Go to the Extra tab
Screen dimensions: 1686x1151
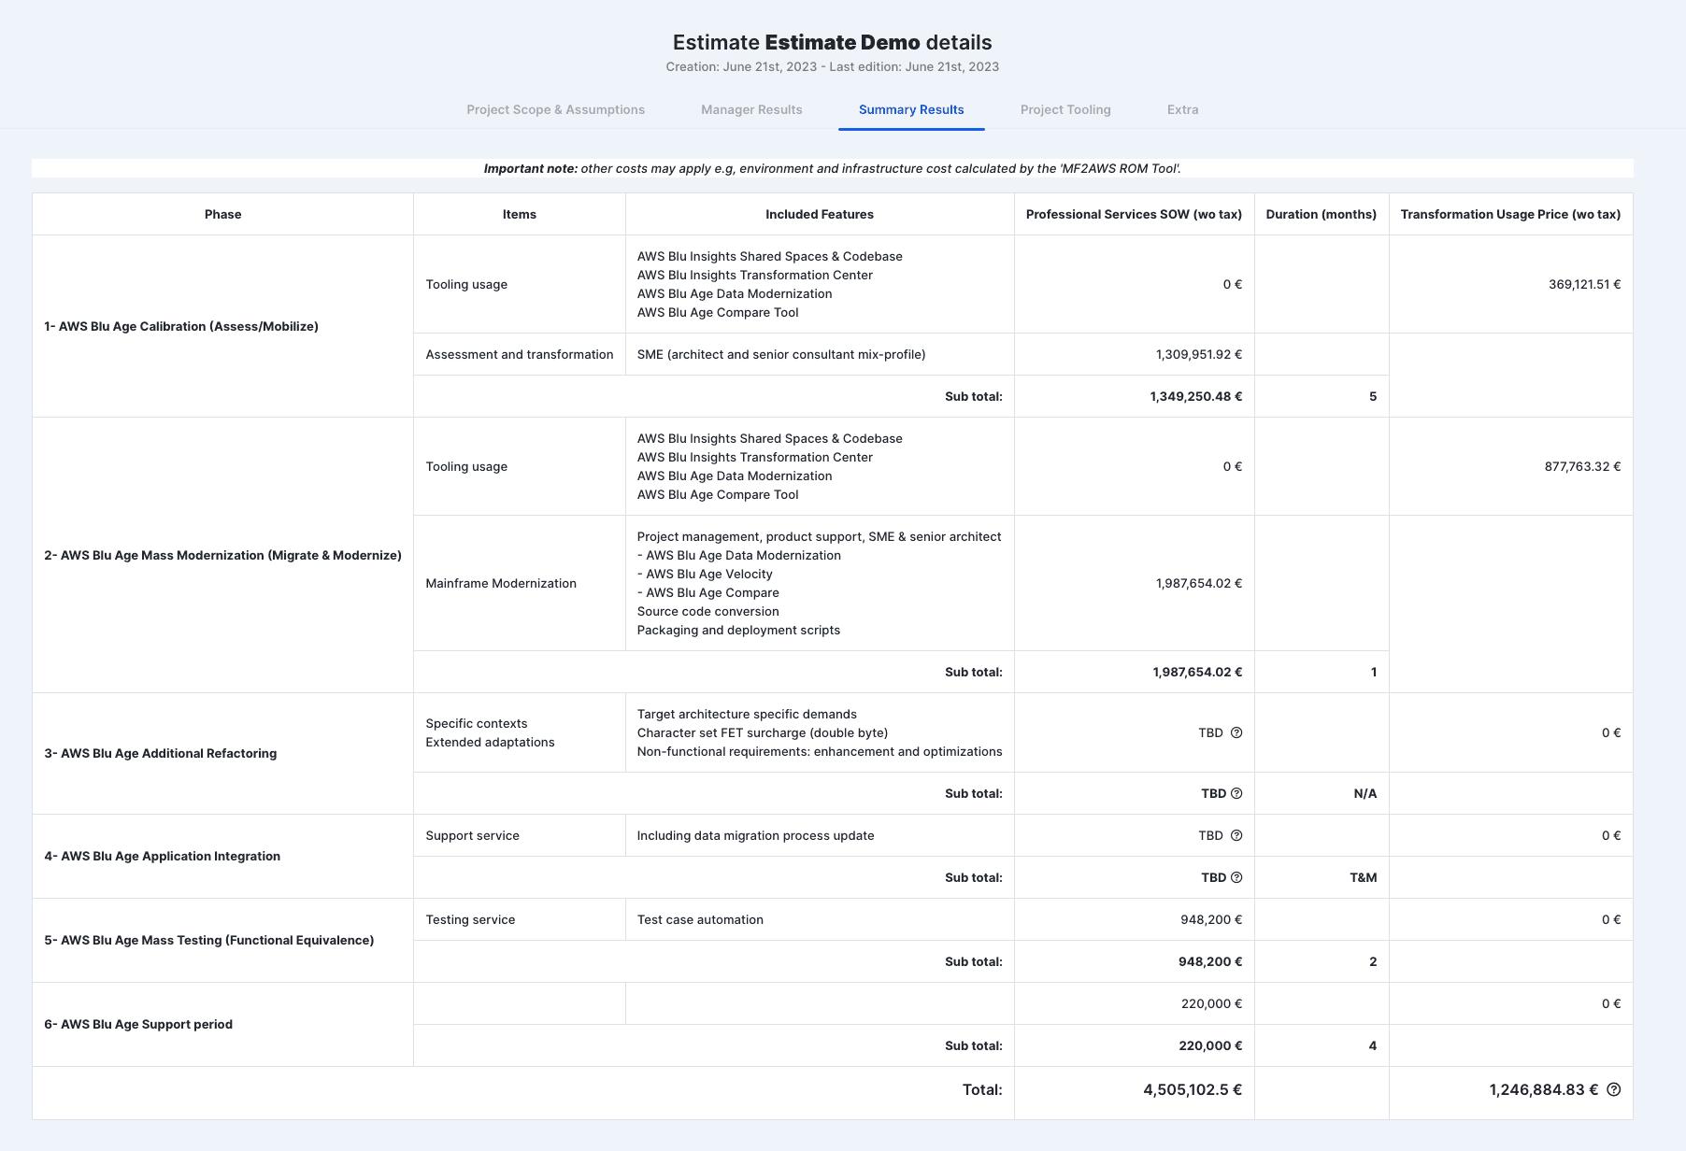(1182, 109)
